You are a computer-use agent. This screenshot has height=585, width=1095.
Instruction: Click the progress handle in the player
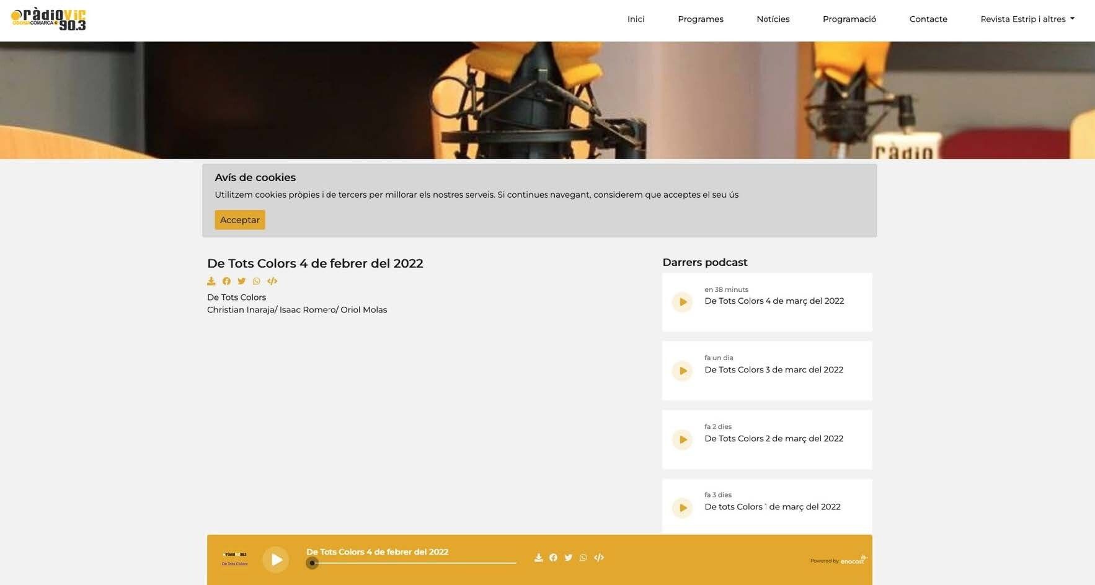pos(312,563)
